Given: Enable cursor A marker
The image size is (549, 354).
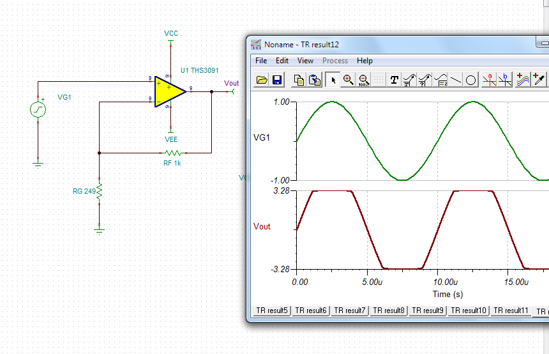Looking at the screenshot, I should [x=490, y=80].
